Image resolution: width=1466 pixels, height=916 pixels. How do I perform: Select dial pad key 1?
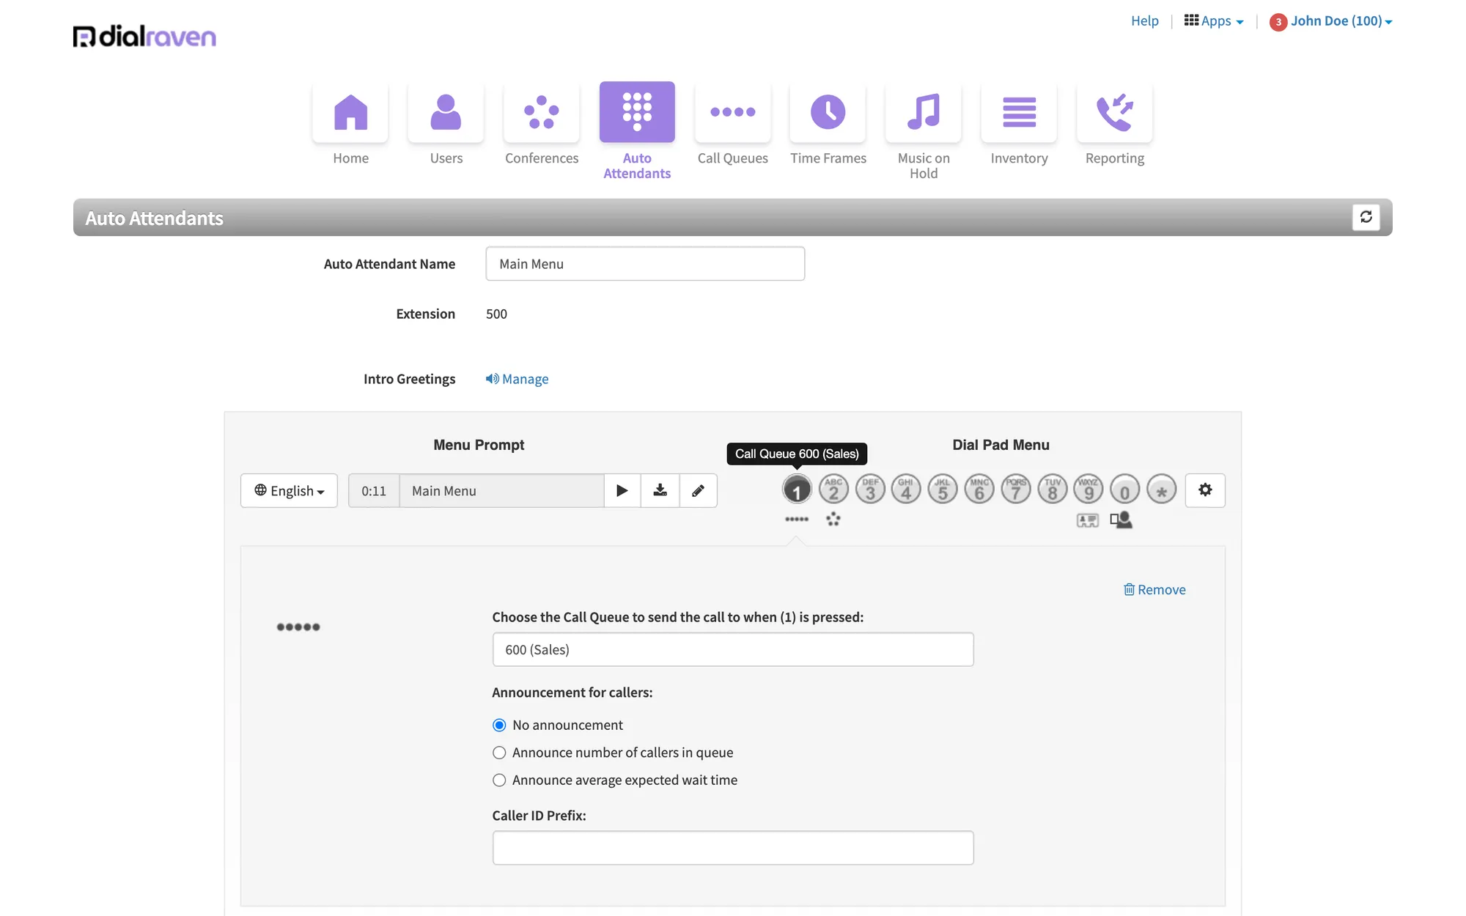pos(797,490)
